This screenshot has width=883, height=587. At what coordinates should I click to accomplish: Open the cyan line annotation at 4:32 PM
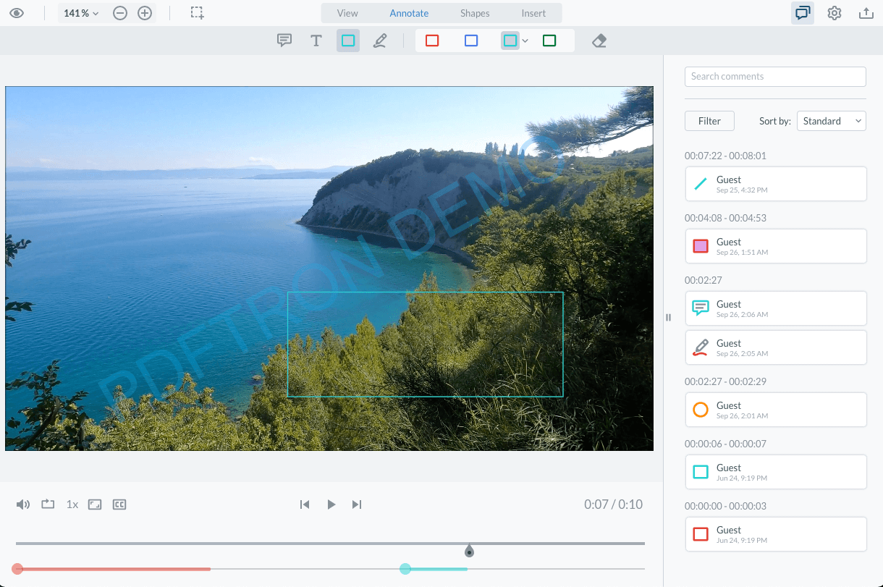coord(775,184)
